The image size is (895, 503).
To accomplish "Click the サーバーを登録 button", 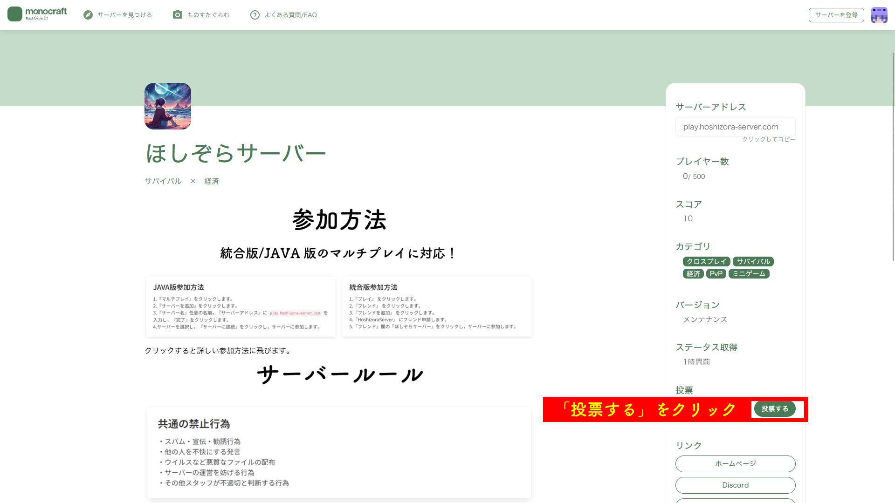I will pos(836,15).
